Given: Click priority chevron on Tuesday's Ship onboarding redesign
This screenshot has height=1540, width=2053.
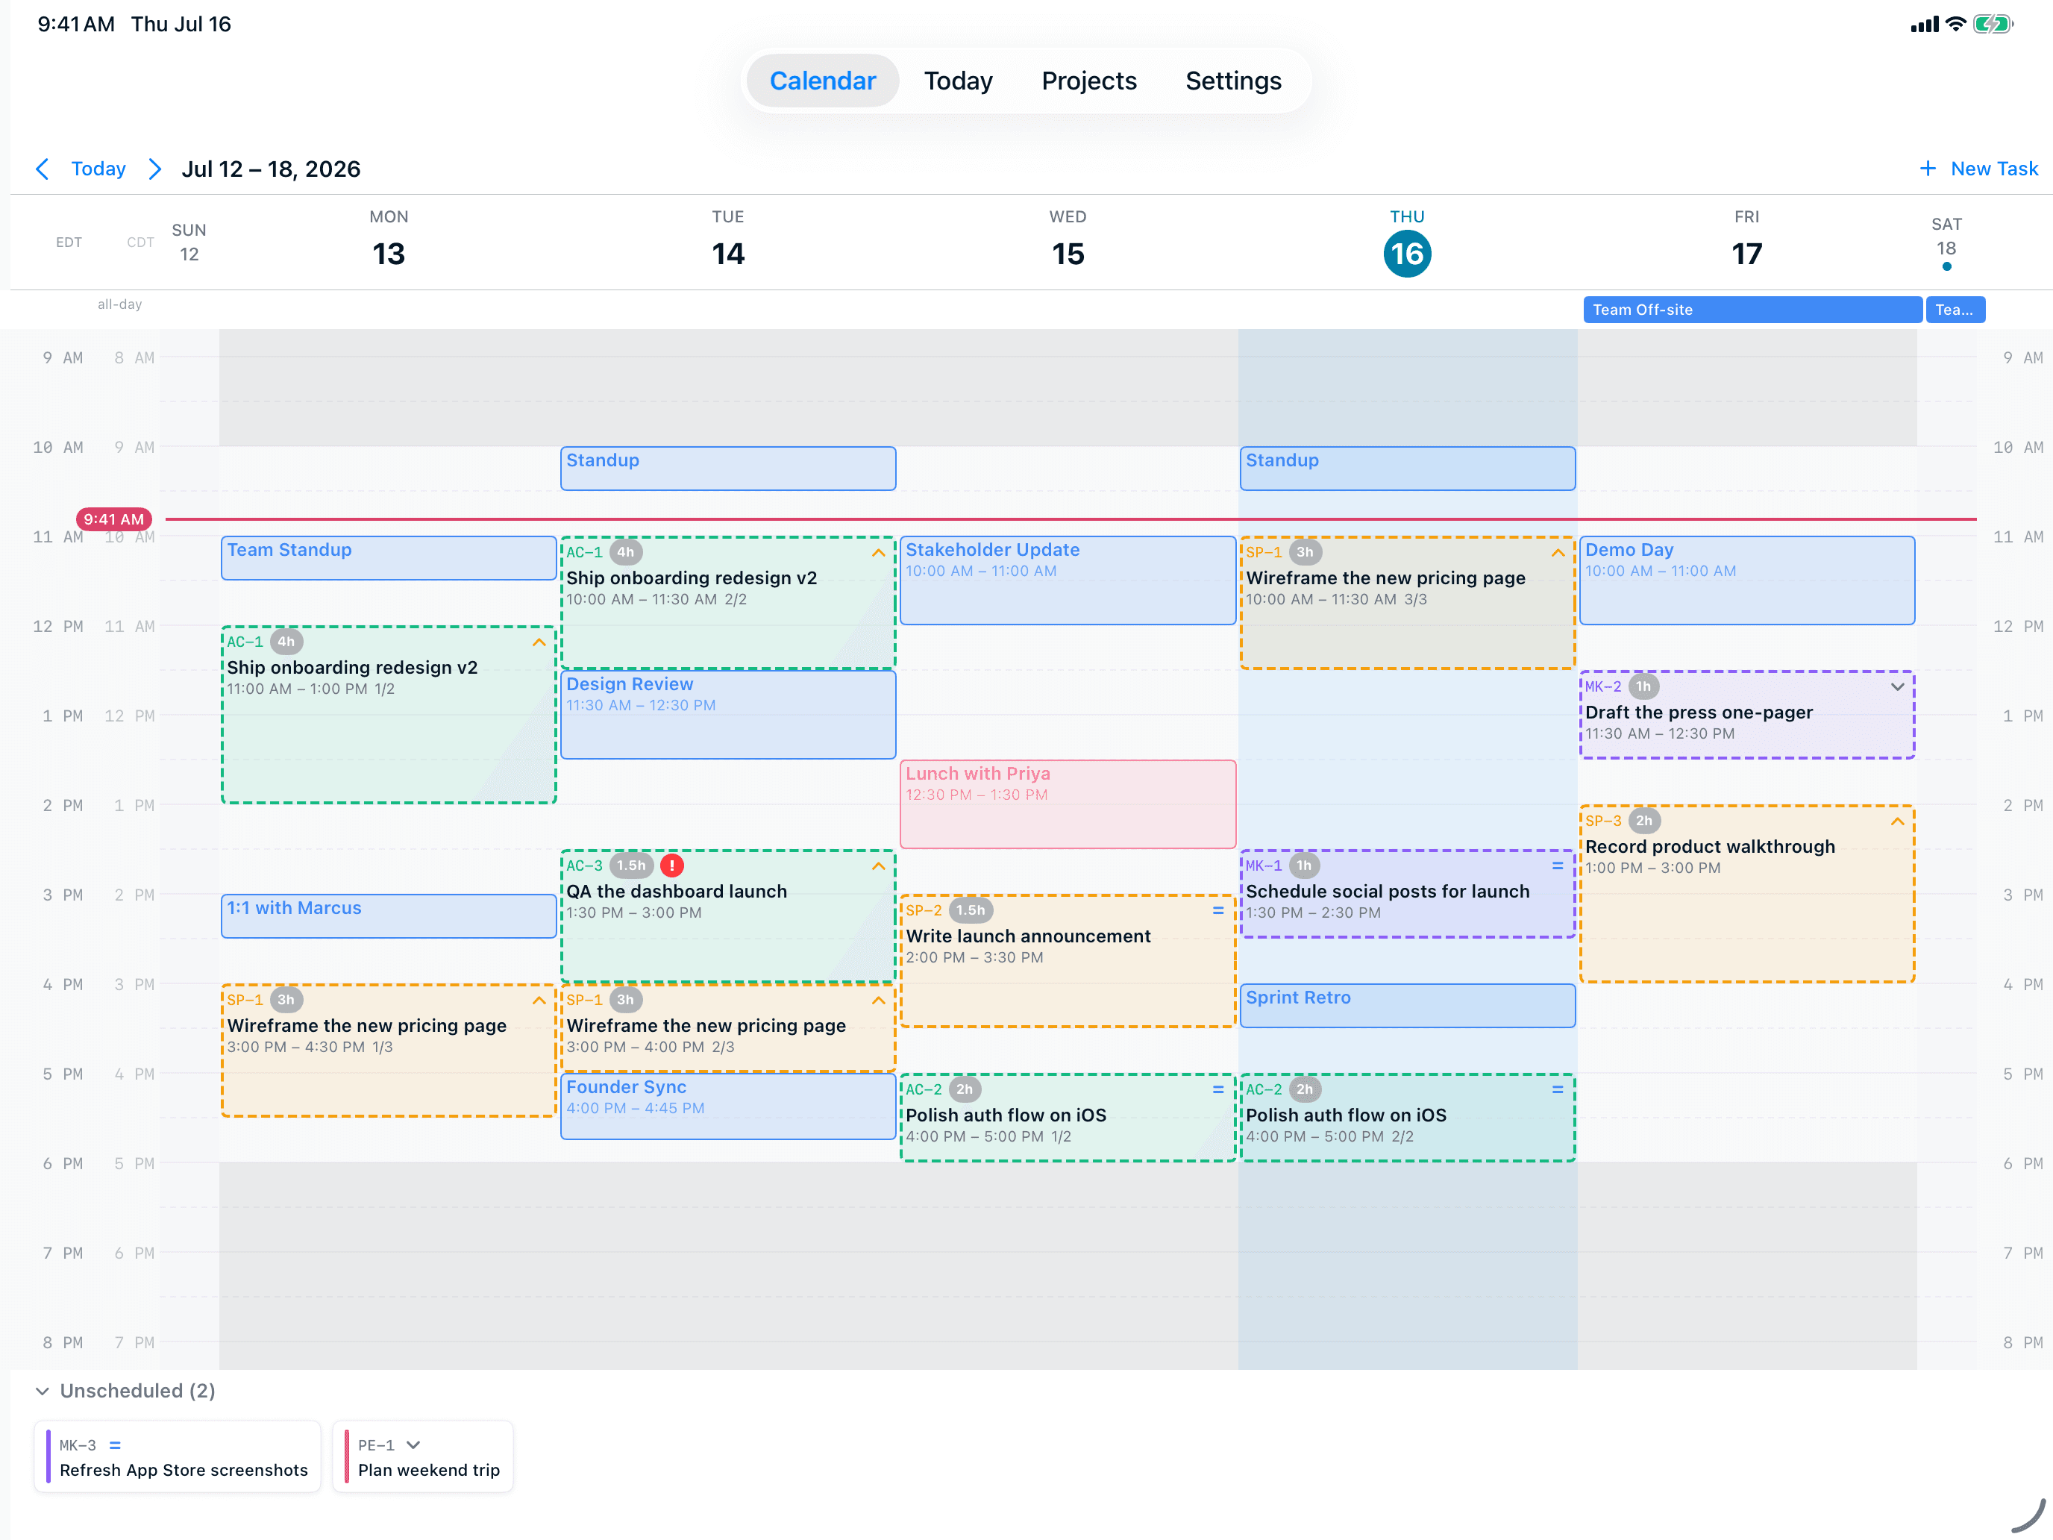Looking at the screenshot, I should [x=878, y=553].
